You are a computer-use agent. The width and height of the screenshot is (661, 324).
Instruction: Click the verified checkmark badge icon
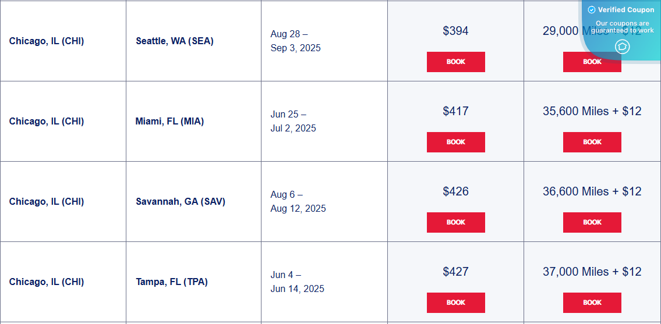592,10
